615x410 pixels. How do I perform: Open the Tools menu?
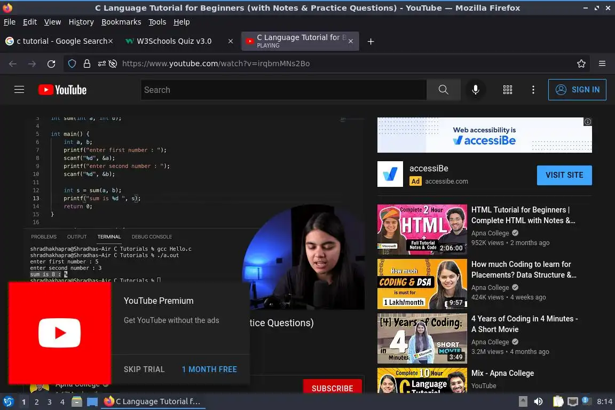click(x=157, y=22)
